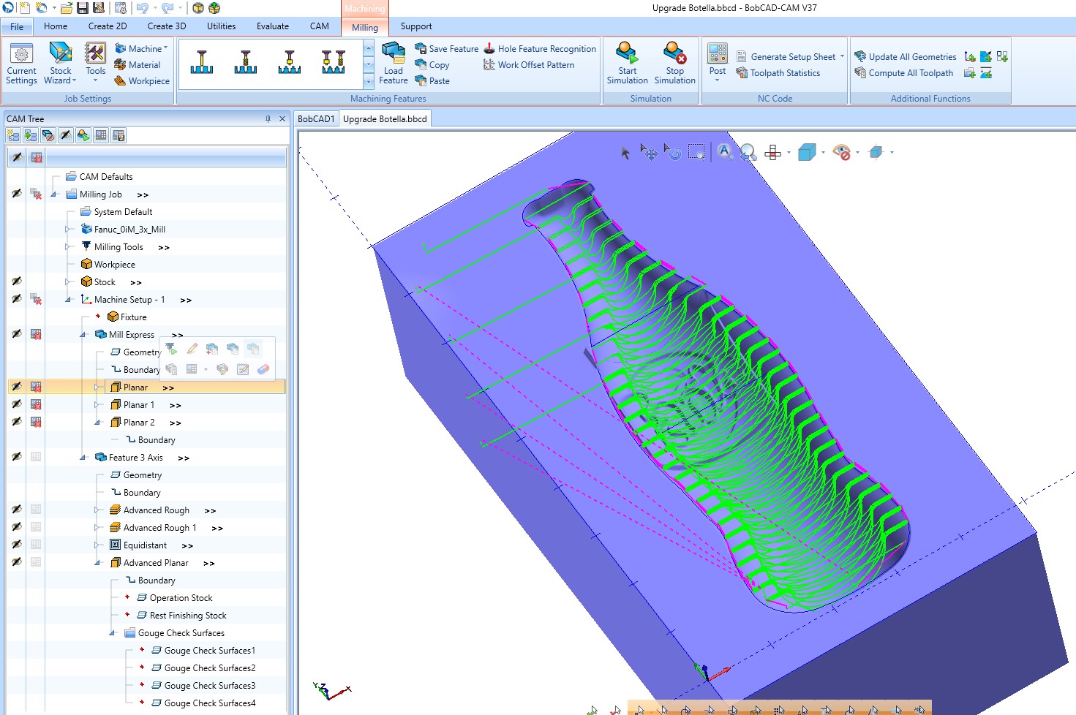Image resolution: width=1076 pixels, height=715 pixels.
Task: Open the Utilities tab
Action: 222,26
